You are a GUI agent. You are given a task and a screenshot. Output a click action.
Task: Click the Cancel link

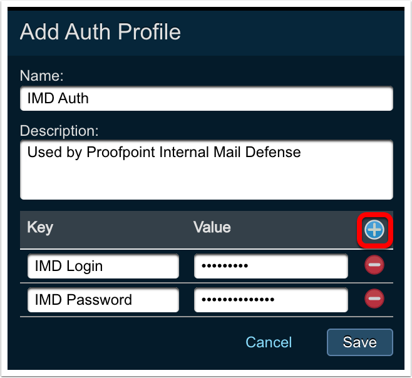(269, 342)
